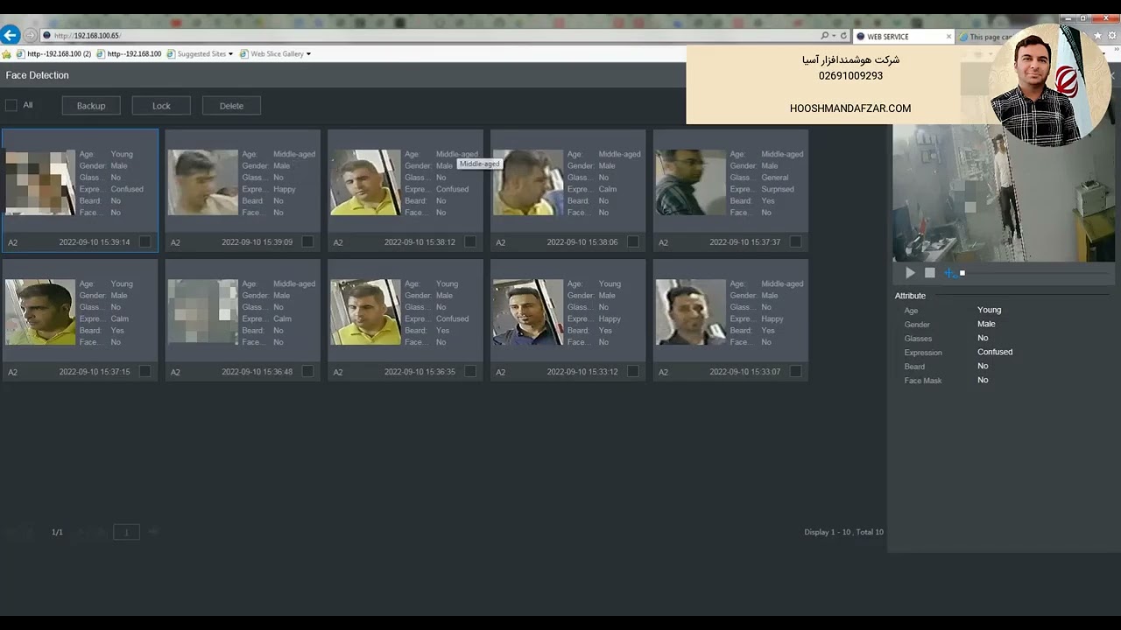This screenshot has height=630, width=1121.
Task: Click the 'Face Detection' heading
Action: pyautogui.click(x=37, y=75)
